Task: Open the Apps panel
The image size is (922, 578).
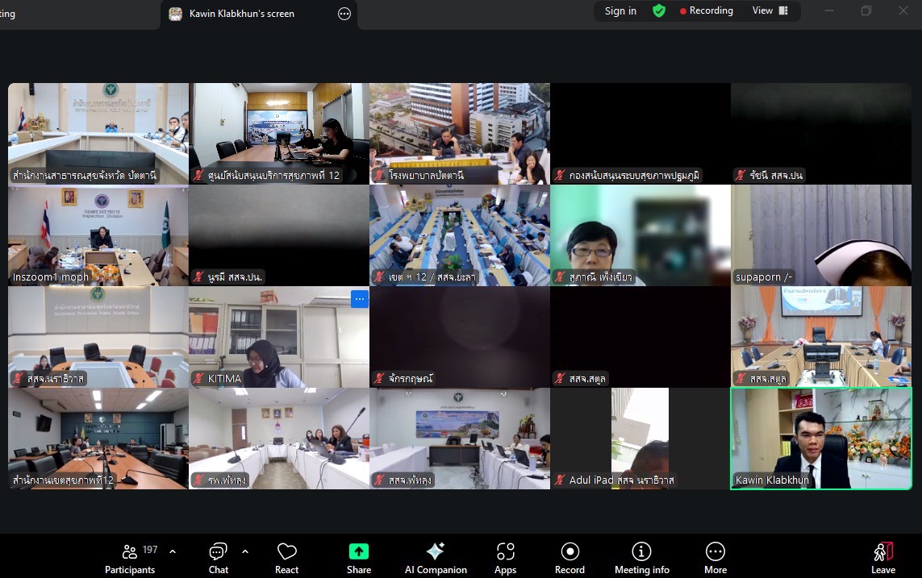Action: [x=505, y=559]
